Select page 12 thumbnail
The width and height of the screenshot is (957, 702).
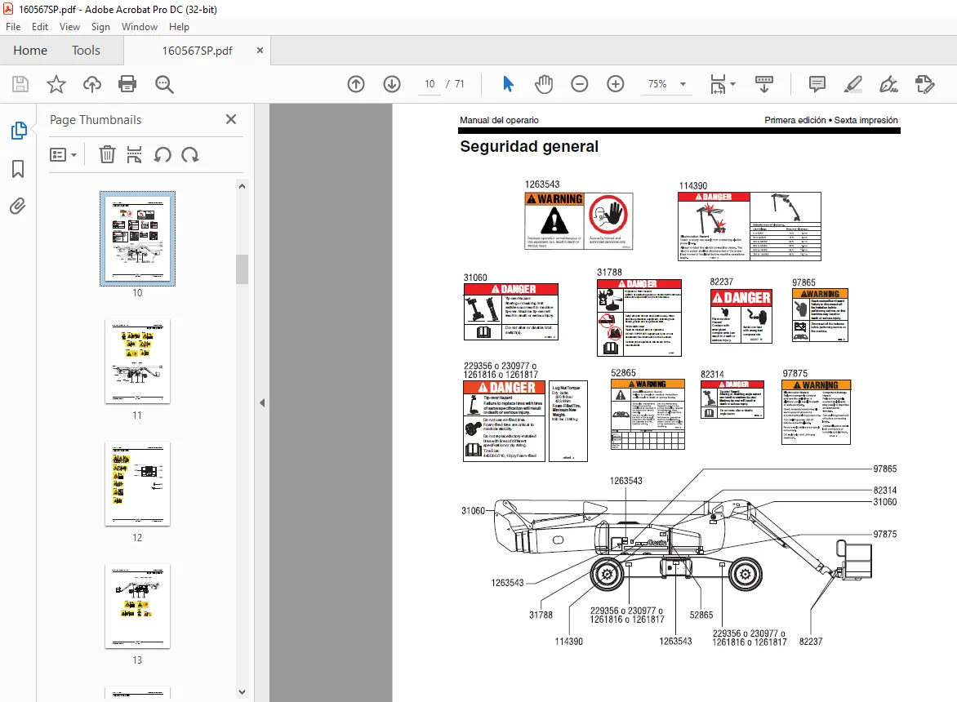tap(137, 484)
